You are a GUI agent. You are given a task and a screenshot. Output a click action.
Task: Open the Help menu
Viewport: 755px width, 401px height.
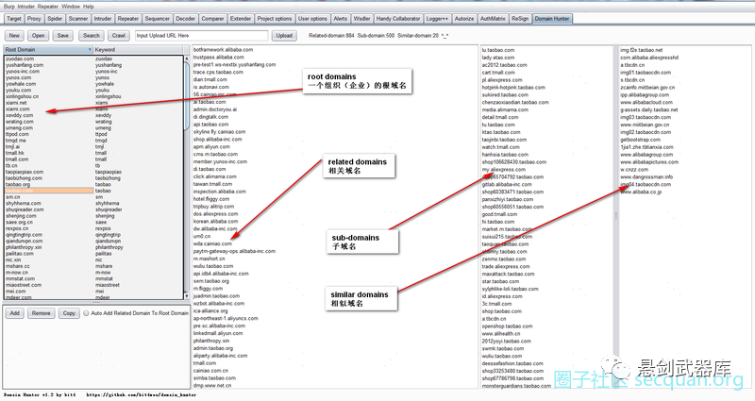88,7
